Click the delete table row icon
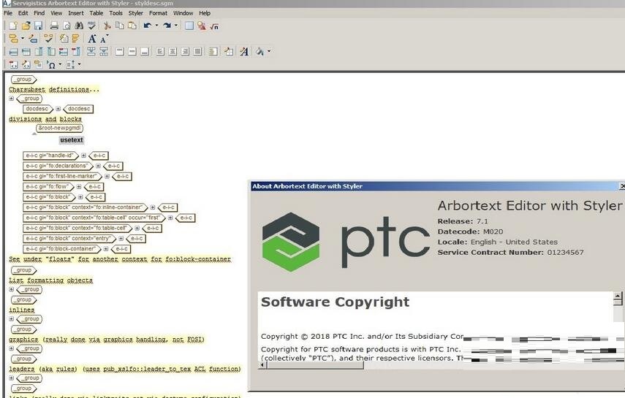The height and width of the screenshot is (398, 625). 64,51
